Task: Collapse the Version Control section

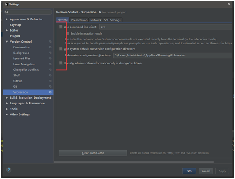Action: coord(7,42)
